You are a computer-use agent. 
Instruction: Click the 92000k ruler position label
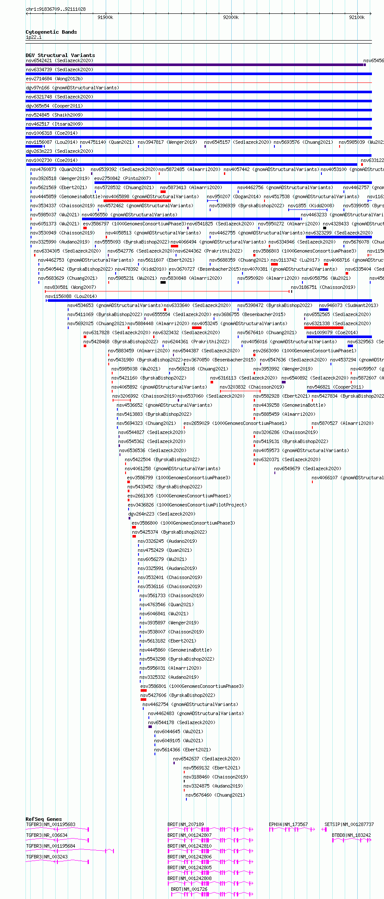point(231,17)
